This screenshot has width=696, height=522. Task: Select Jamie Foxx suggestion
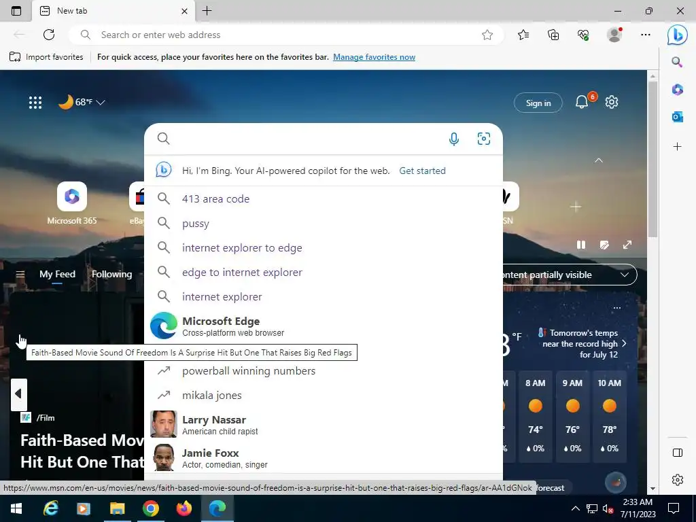coord(323,458)
